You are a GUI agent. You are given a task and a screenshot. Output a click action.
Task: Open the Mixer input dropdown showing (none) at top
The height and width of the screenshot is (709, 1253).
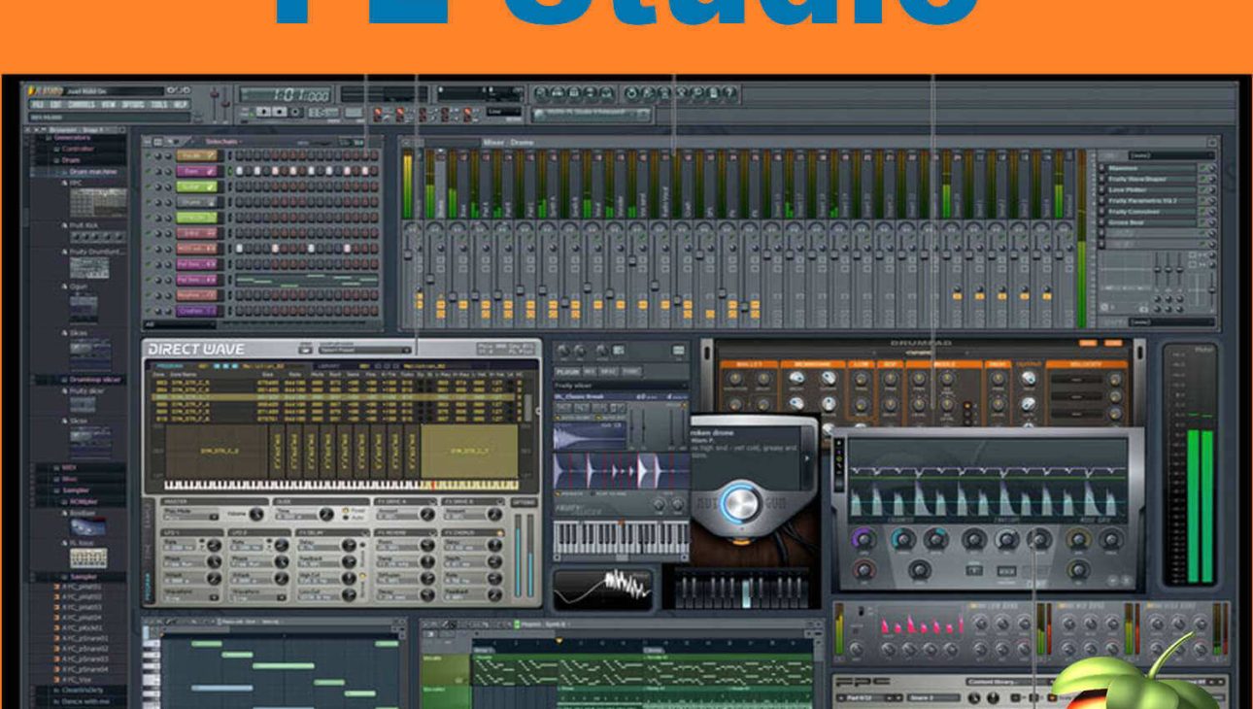click(x=1171, y=155)
